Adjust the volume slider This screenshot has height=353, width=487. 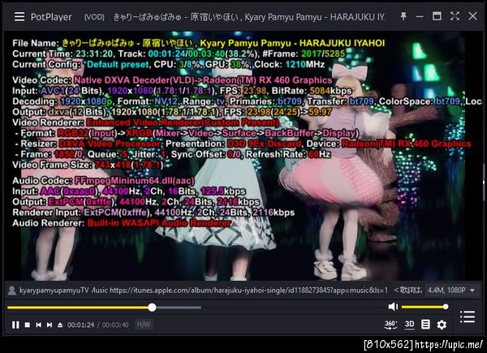click(x=425, y=307)
